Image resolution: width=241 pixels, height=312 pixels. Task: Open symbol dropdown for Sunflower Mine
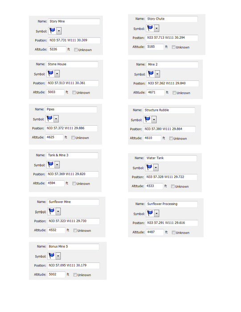(58, 212)
